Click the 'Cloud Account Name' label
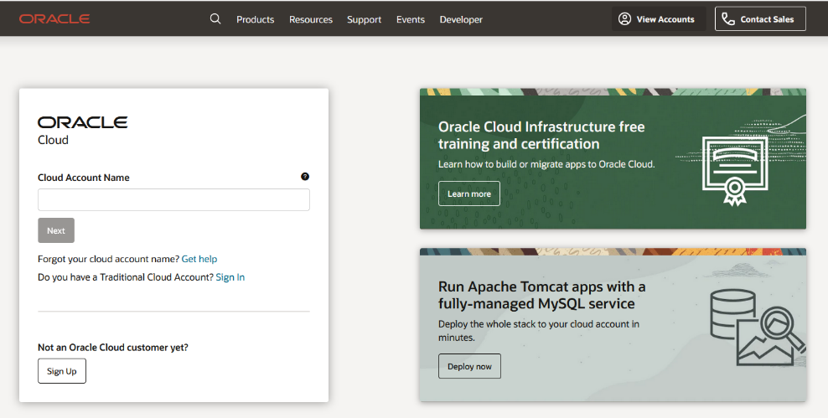Viewport: 828px width, 418px height. 84,178
